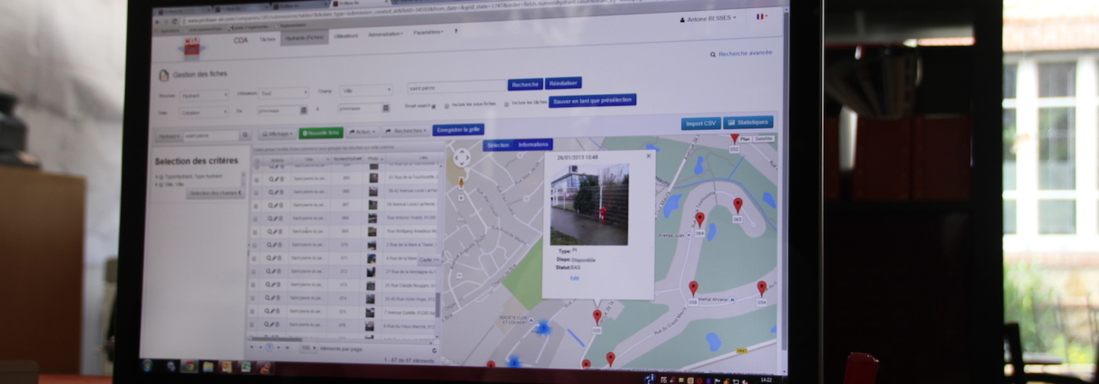Open the Hydrants (Fiches) tab

pyautogui.click(x=304, y=38)
